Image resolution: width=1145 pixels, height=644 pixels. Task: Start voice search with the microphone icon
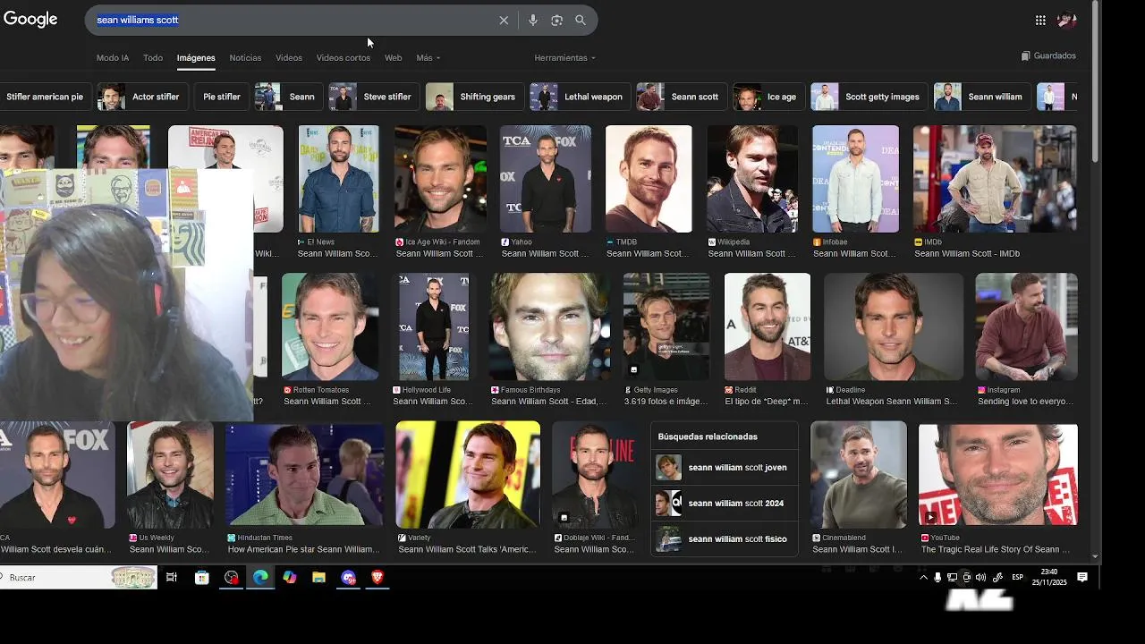[532, 20]
